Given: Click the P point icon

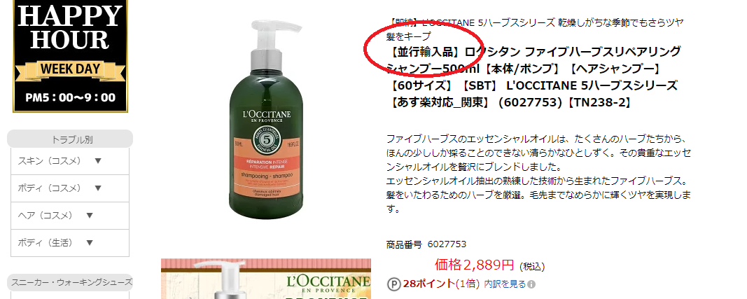Looking at the screenshot, I should point(393,284).
